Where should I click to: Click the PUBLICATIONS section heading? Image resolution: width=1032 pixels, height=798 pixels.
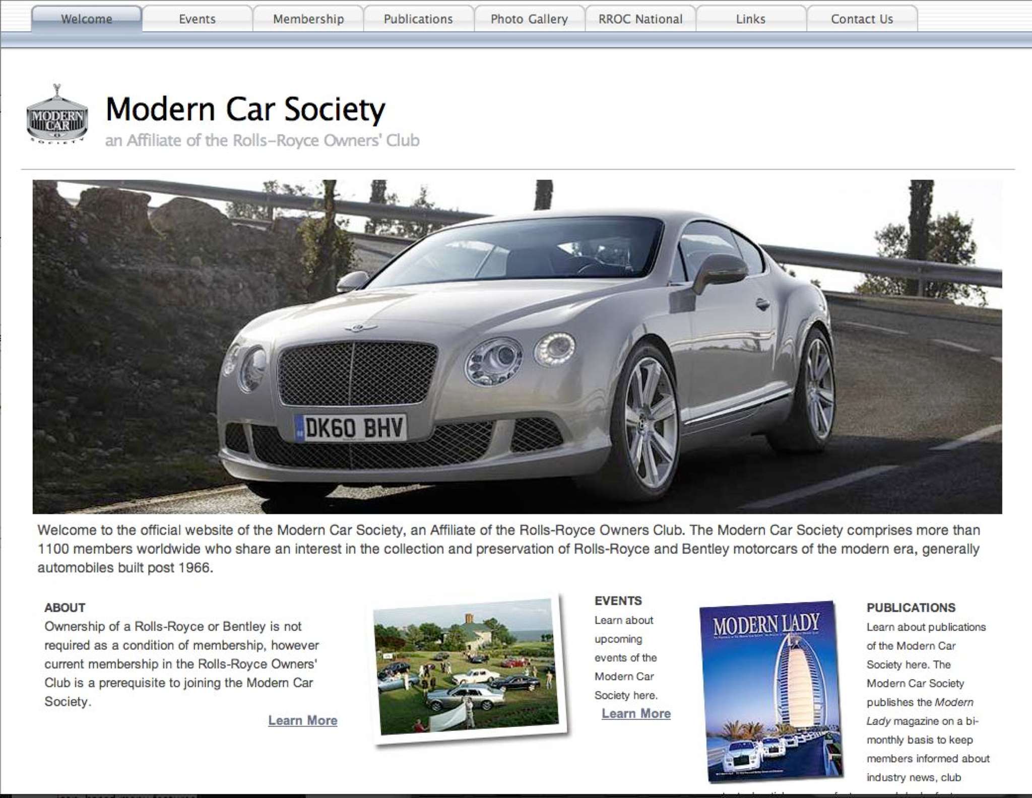pos(911,608)
